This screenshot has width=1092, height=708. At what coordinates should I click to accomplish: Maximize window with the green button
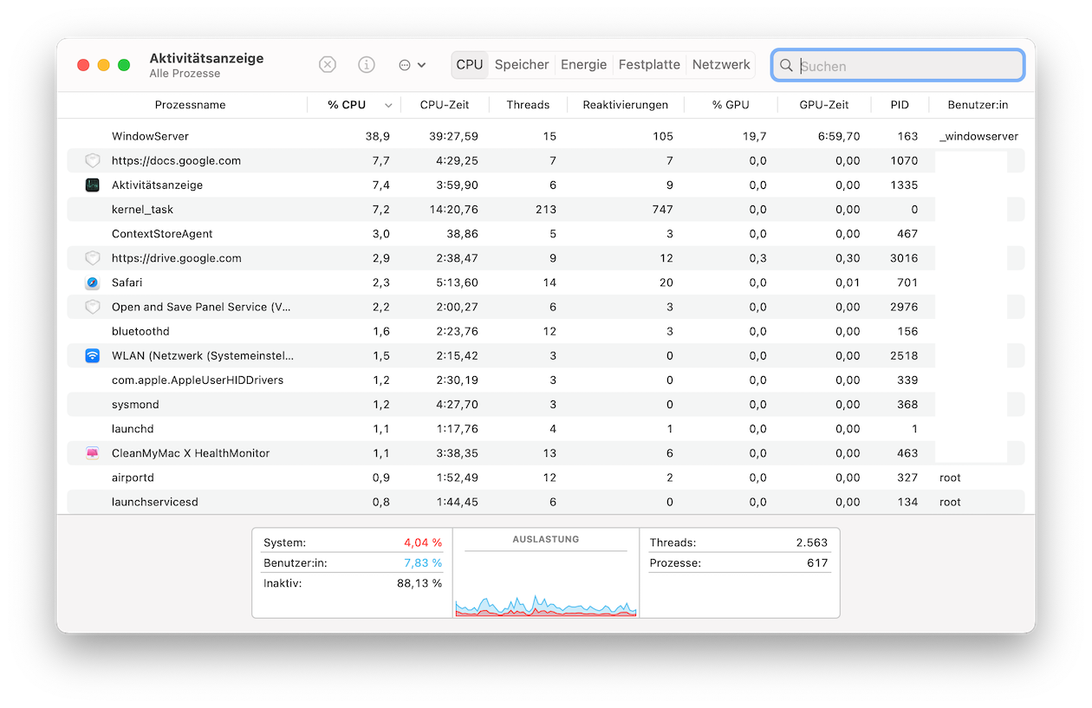point(124,65)
